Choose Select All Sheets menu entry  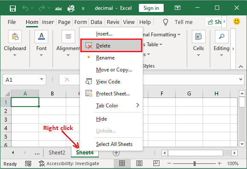pos(111,144)
